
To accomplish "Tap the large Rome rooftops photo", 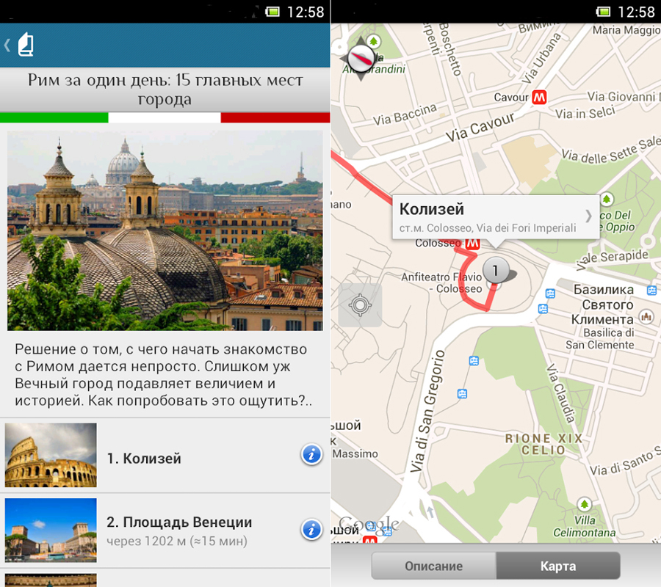I will click(165, 230).
